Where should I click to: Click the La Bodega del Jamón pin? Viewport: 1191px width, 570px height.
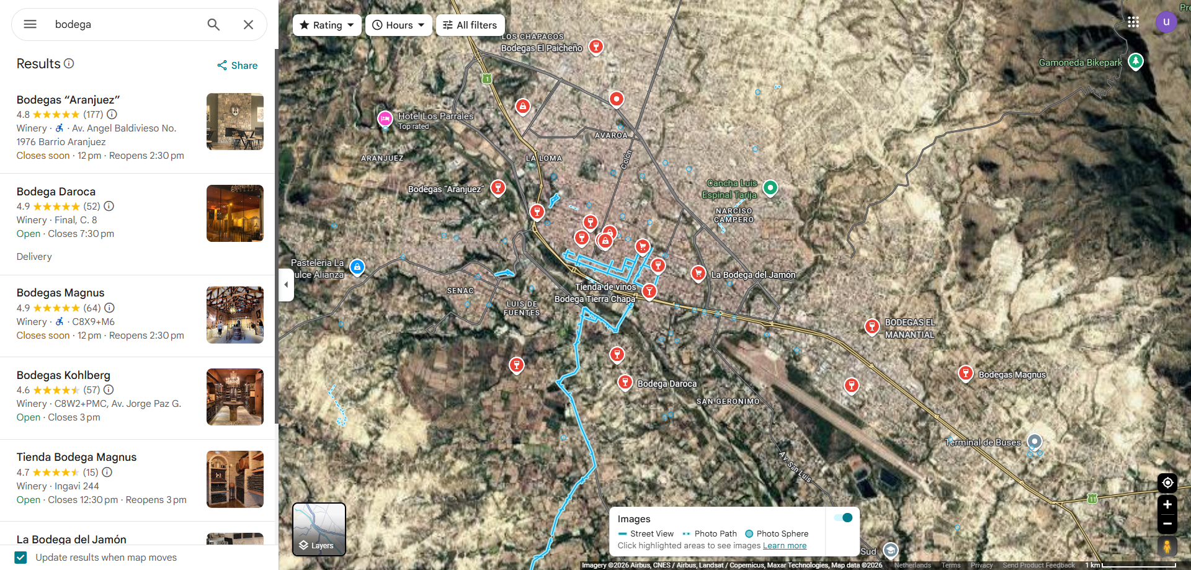698,273
